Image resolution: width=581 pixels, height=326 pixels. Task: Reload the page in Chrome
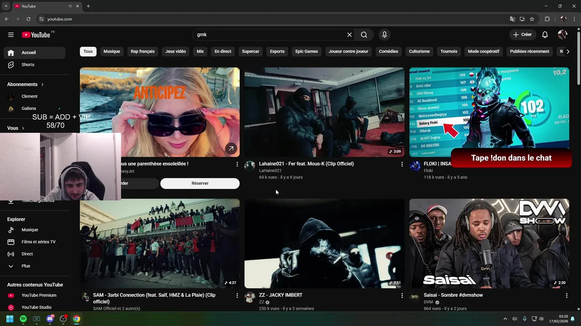[28, 19]
